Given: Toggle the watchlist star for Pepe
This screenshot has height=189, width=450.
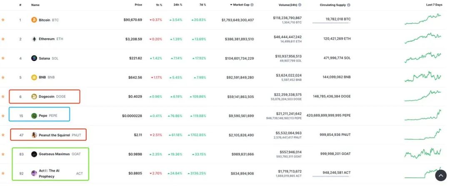Looking at the screenshot, I should tap(3, 116).
